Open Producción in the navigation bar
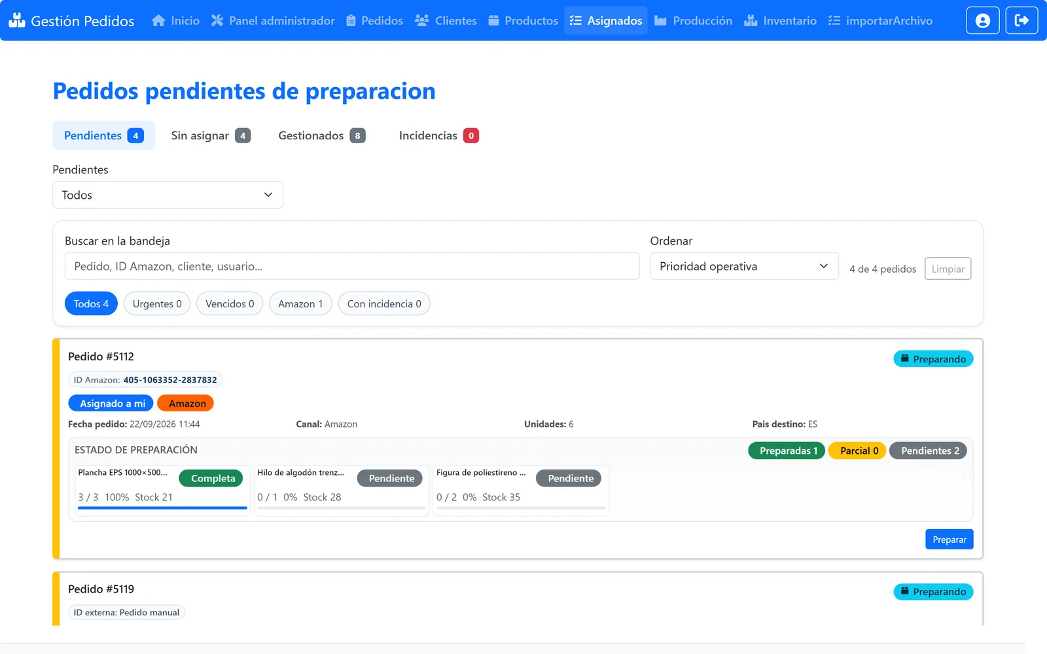 click(x=693, y=20)
